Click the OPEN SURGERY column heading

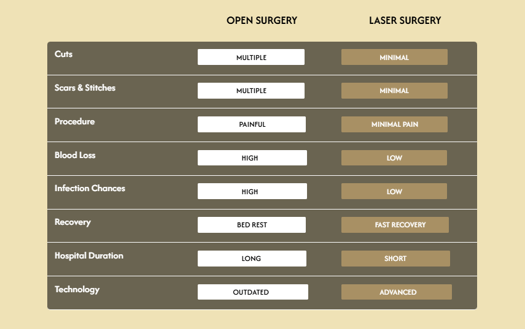tap(262, 20)
